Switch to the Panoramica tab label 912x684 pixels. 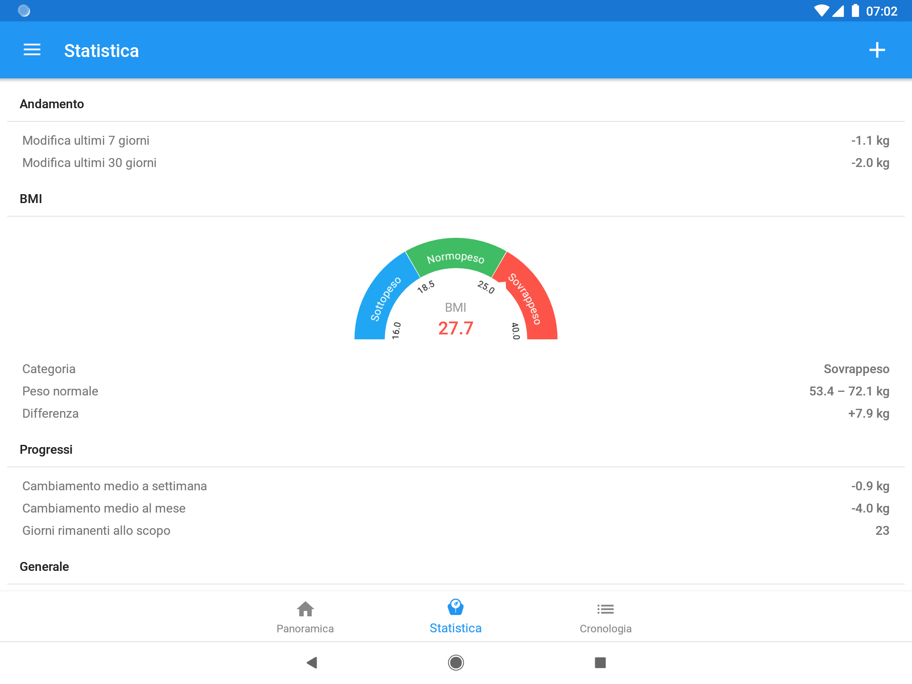pyautogui.click(x=305, y=628)
